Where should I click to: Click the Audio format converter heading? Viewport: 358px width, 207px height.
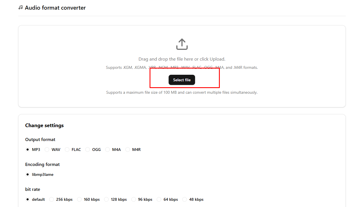click(55, 8)
